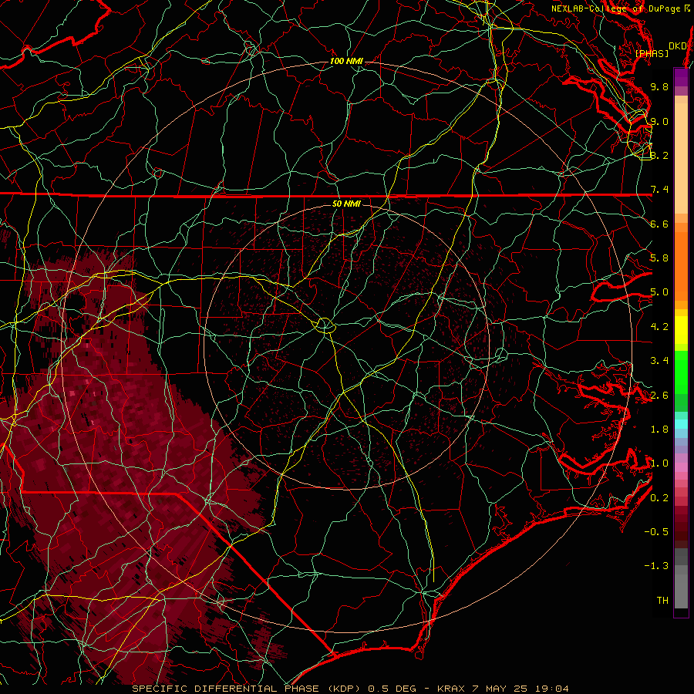Viewport: 694px width, 694px height.
Task: Click the [PHAS] legend heading
Action: click(652, 53)
